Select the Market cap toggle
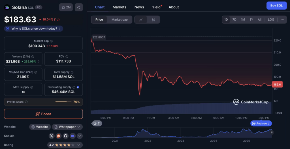290x149 pixels. pos(120,20)
